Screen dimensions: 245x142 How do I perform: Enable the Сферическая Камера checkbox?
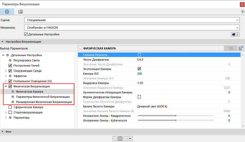point(10,107)
